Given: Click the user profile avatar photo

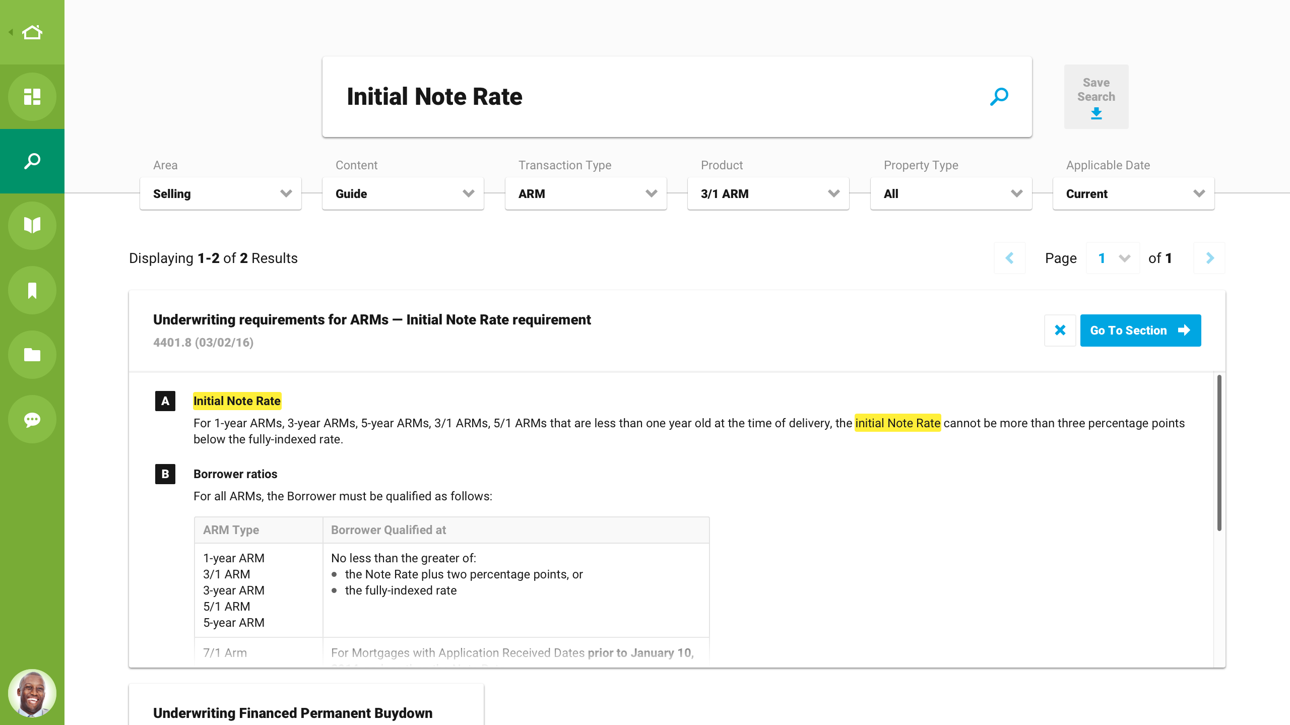Looking at the screenshot, I should pos(32,693).
